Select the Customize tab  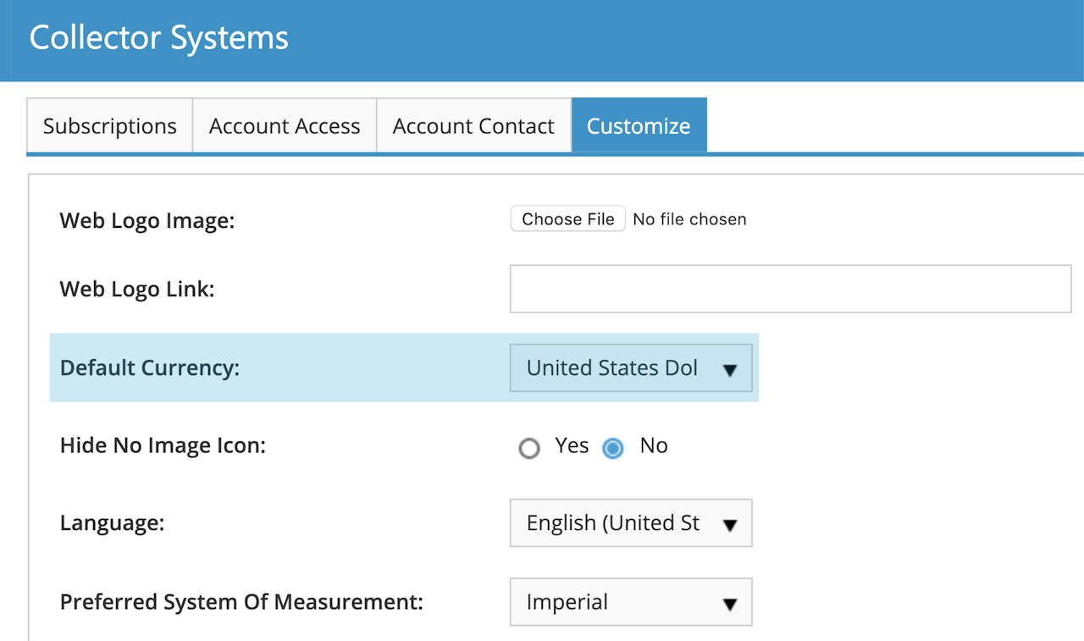coord(639,126)
